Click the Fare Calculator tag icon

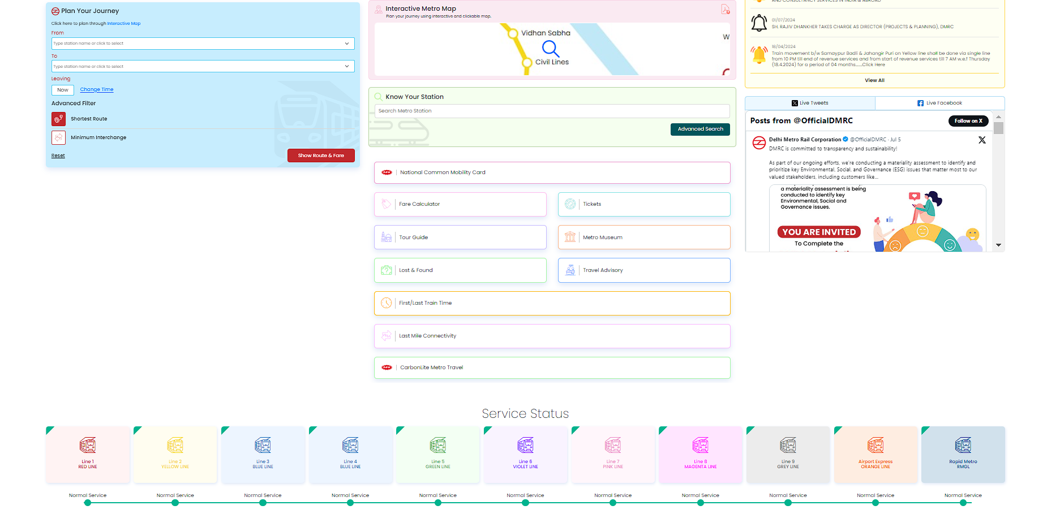click(387, 204)
